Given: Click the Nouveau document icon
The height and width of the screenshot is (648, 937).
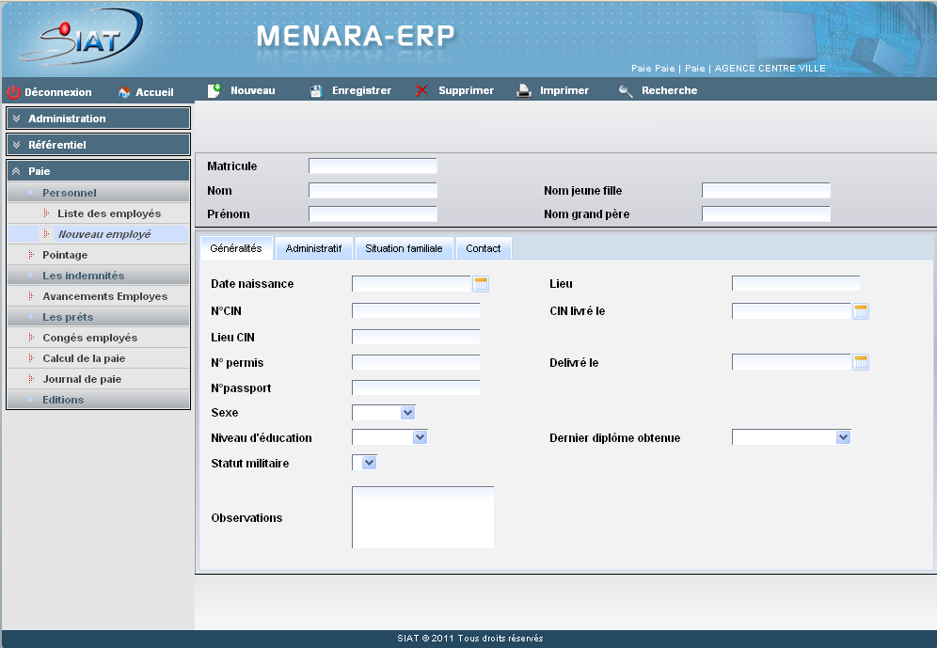Looking at the screenshot, I should (214, 90).
